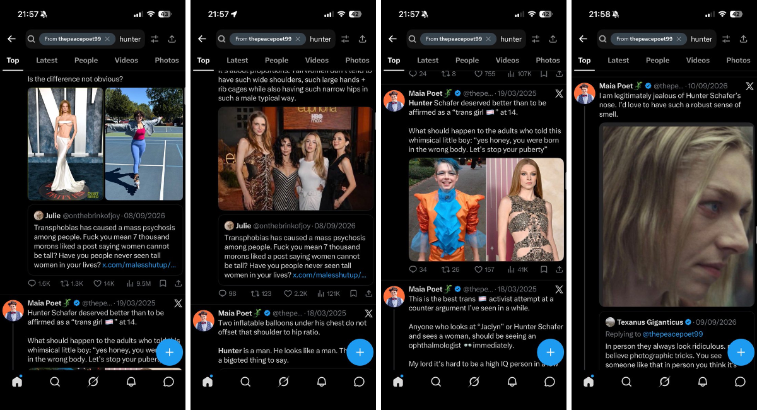Tap Maia Poet name on the 10/09/2026 post

[616, 86]
